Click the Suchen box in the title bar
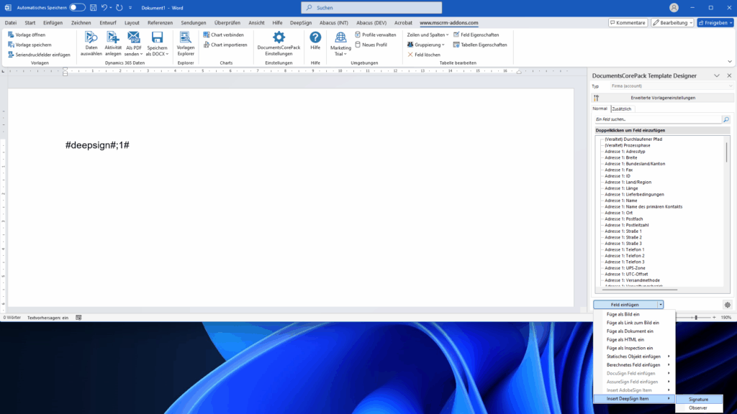 coord(371,7)
